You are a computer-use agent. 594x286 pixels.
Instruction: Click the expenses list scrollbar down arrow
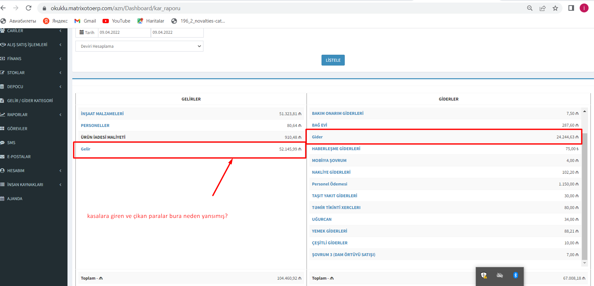pos(584,263)
